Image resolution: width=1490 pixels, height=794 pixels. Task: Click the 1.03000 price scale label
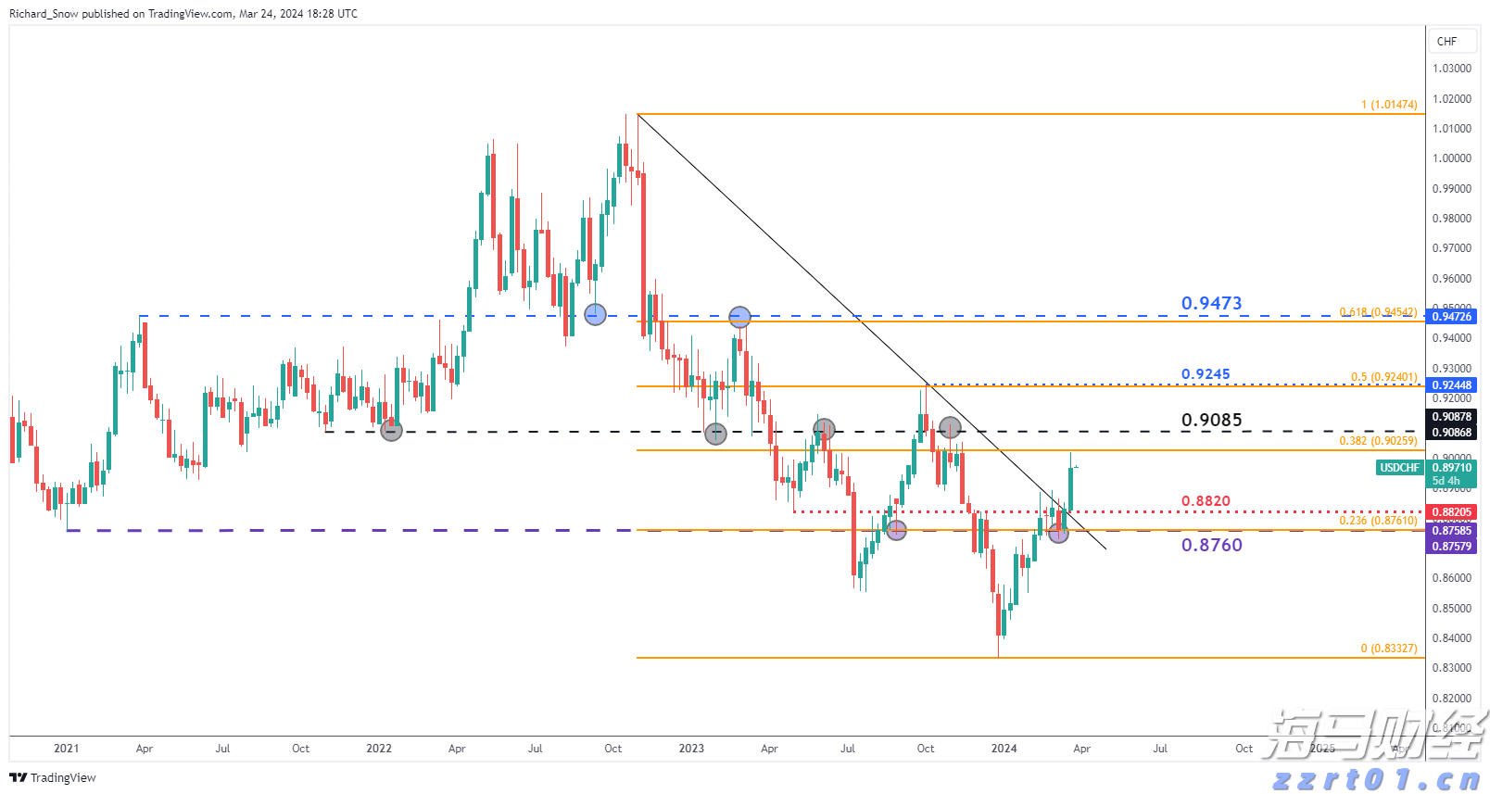pos(1452,69)
